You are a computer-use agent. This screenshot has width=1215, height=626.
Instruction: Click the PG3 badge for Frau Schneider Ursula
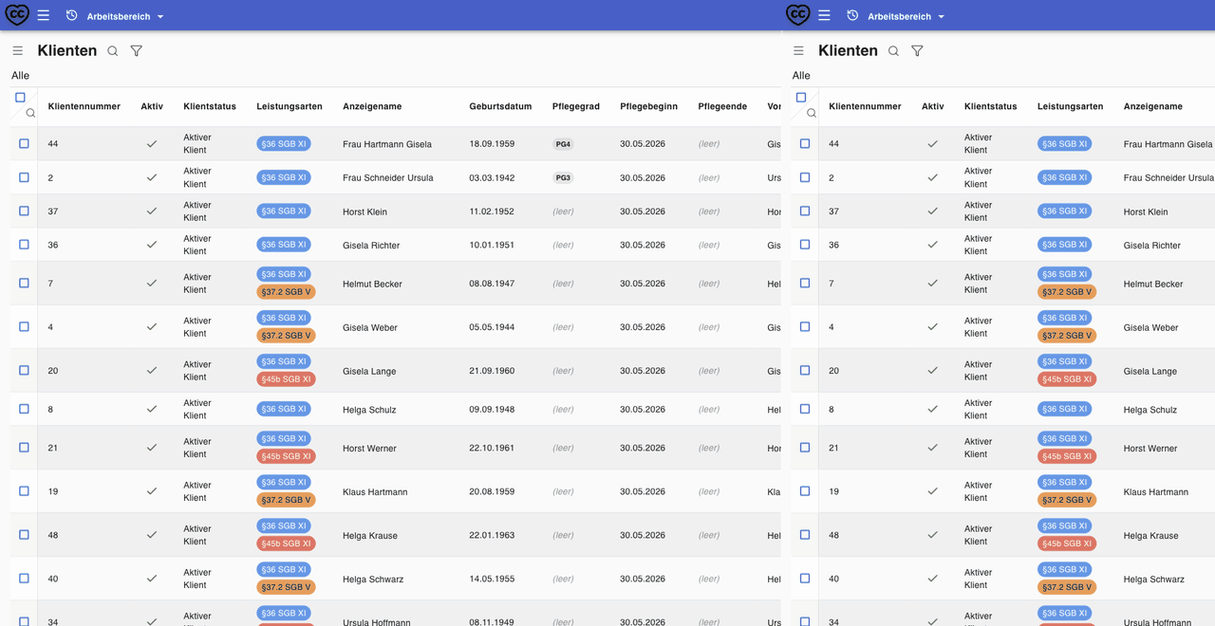(x=564, y=178)
